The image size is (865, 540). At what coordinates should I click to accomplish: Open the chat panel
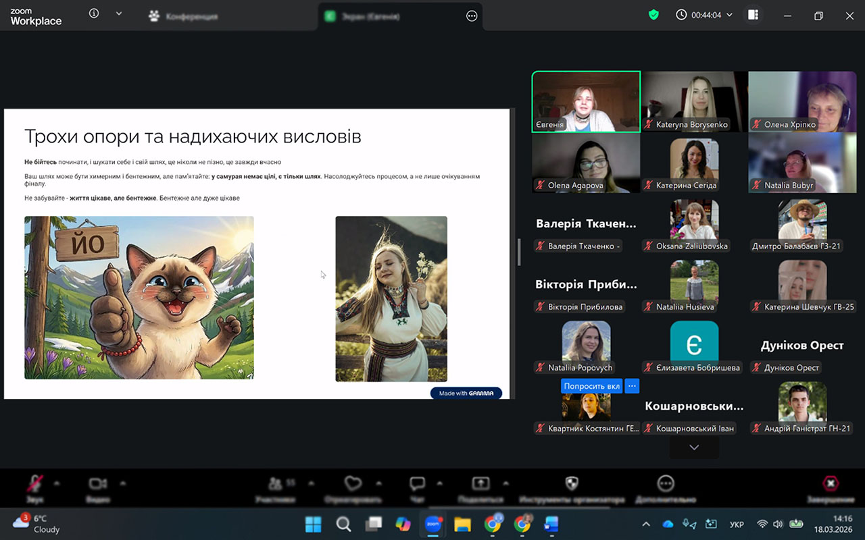(x=417, y=483)
